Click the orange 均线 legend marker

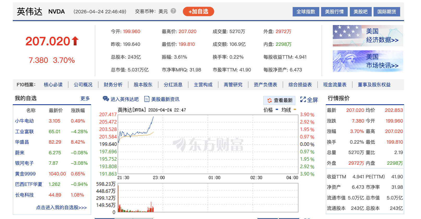(295, 110)
